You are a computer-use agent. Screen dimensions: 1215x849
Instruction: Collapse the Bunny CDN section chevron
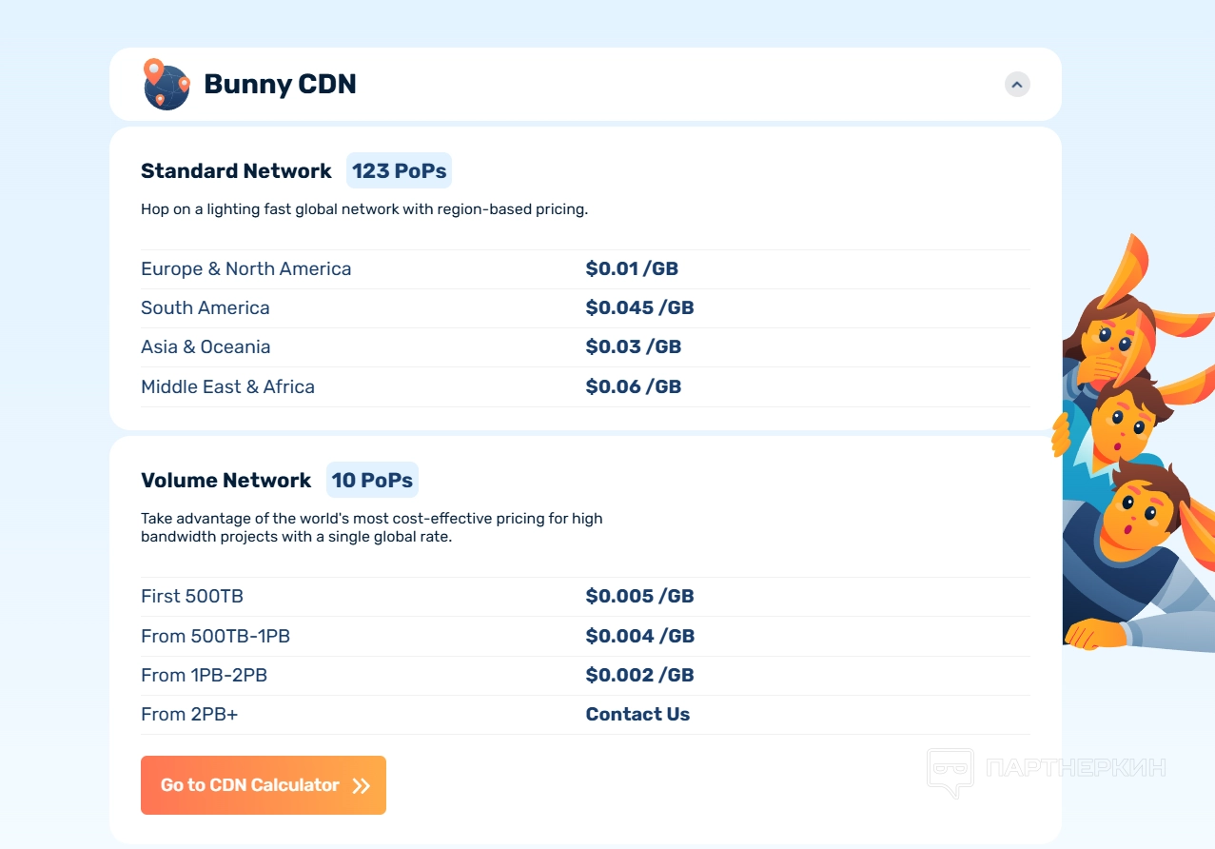1017,85
